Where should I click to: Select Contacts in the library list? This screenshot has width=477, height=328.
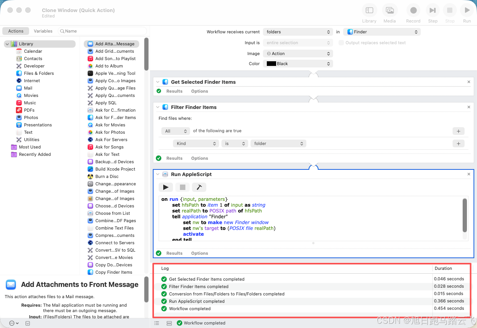pyautogui.click(x=33, y=59)
